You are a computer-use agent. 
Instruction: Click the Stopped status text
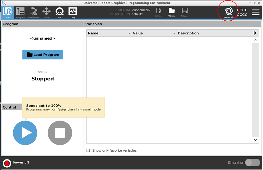click(42, 79)
